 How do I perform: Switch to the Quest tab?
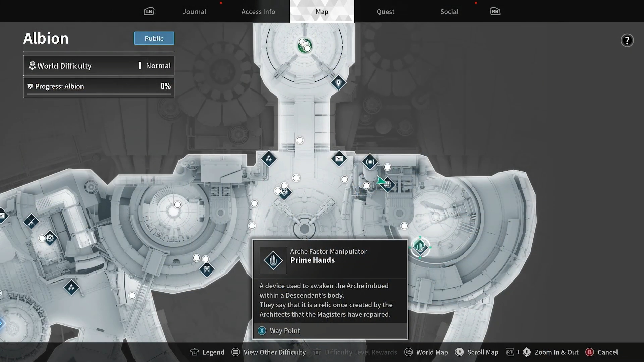(x=386, y=12)
